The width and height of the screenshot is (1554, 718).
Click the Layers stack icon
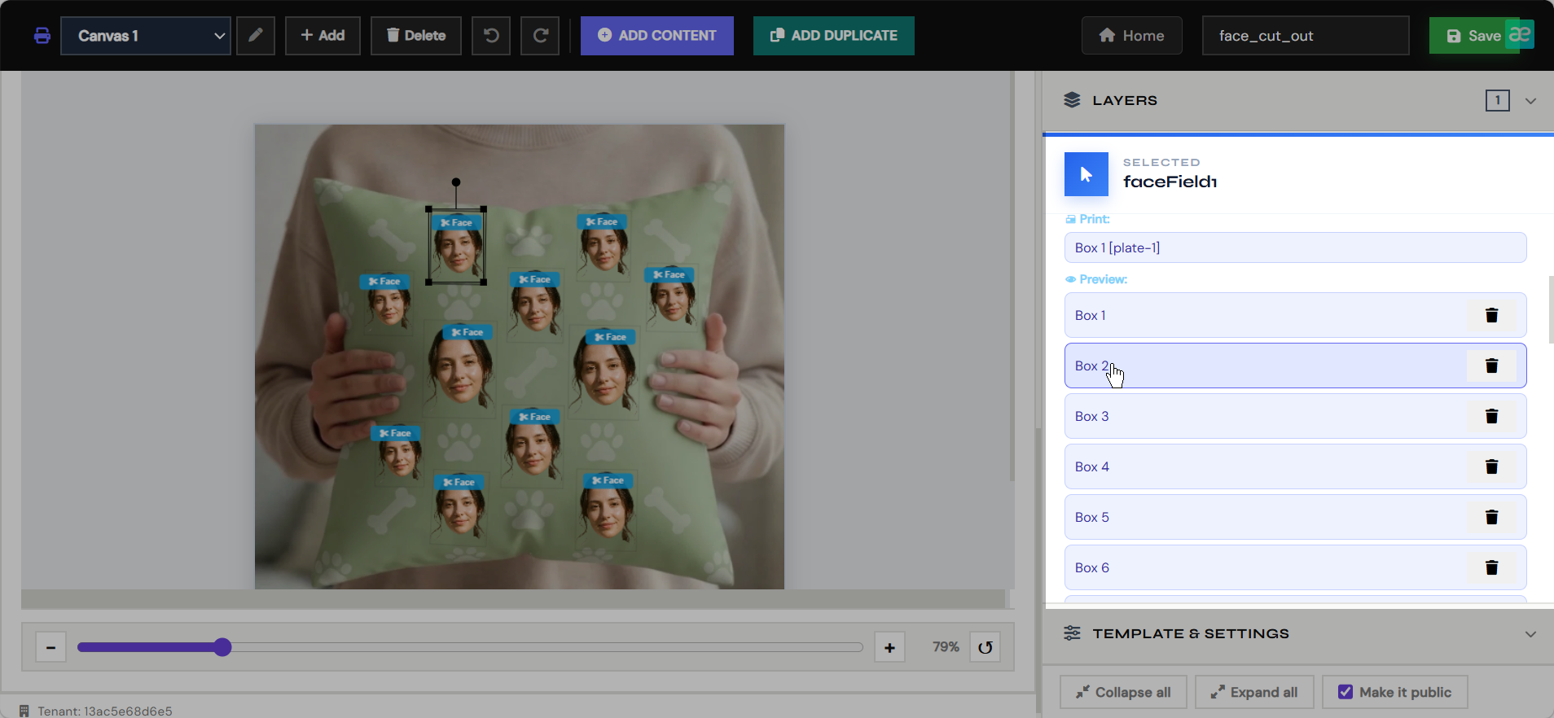click(x=1072, y=100)
